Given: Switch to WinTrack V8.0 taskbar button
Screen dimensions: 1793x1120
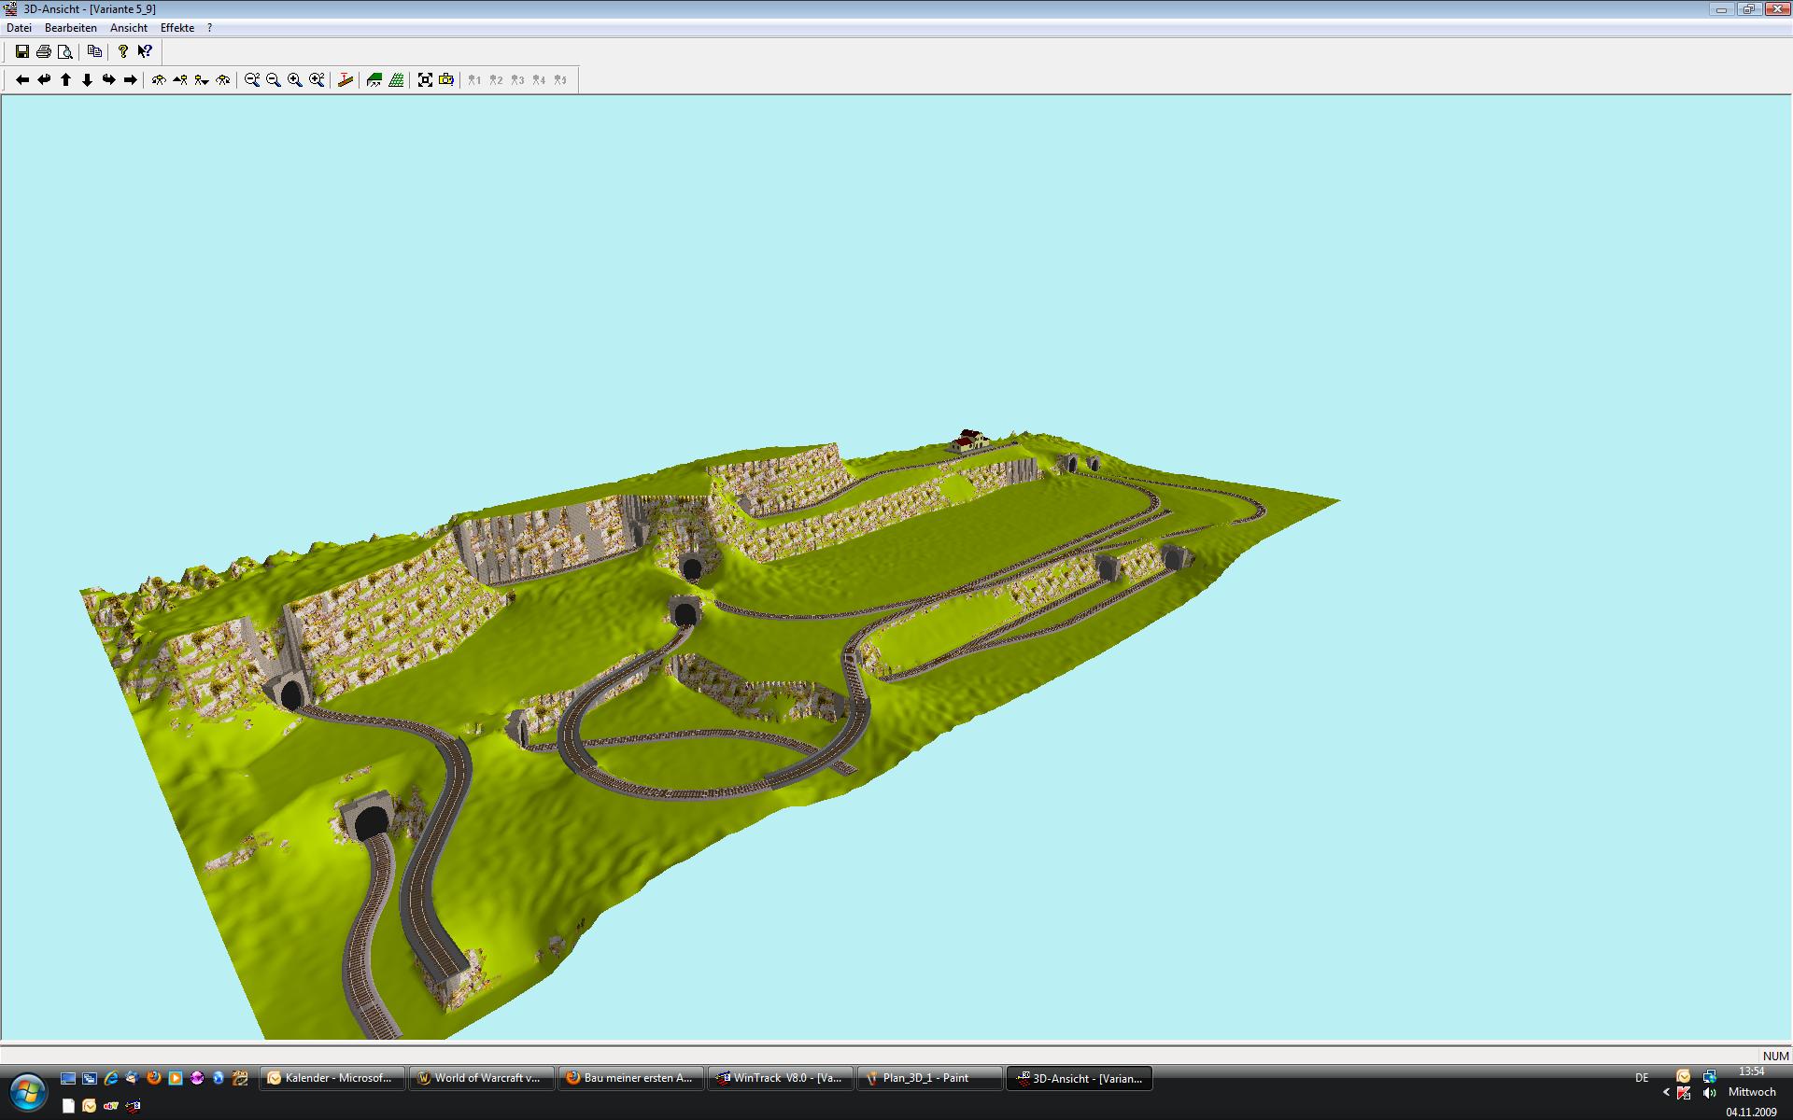Looking at the screenshot, I should (x=780, y=1078).
